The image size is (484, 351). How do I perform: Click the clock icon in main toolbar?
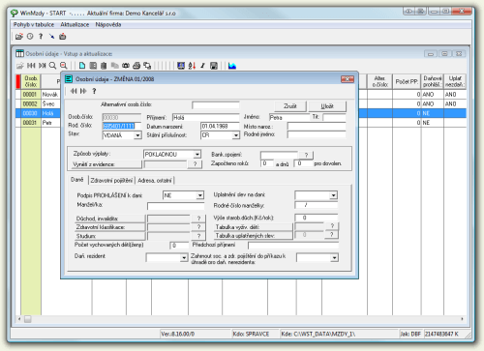pos(30,37)
